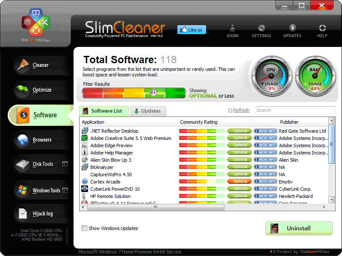Open the Cleaner broom icon
Screen dimensions: 342x256
[x=23, y=65]
